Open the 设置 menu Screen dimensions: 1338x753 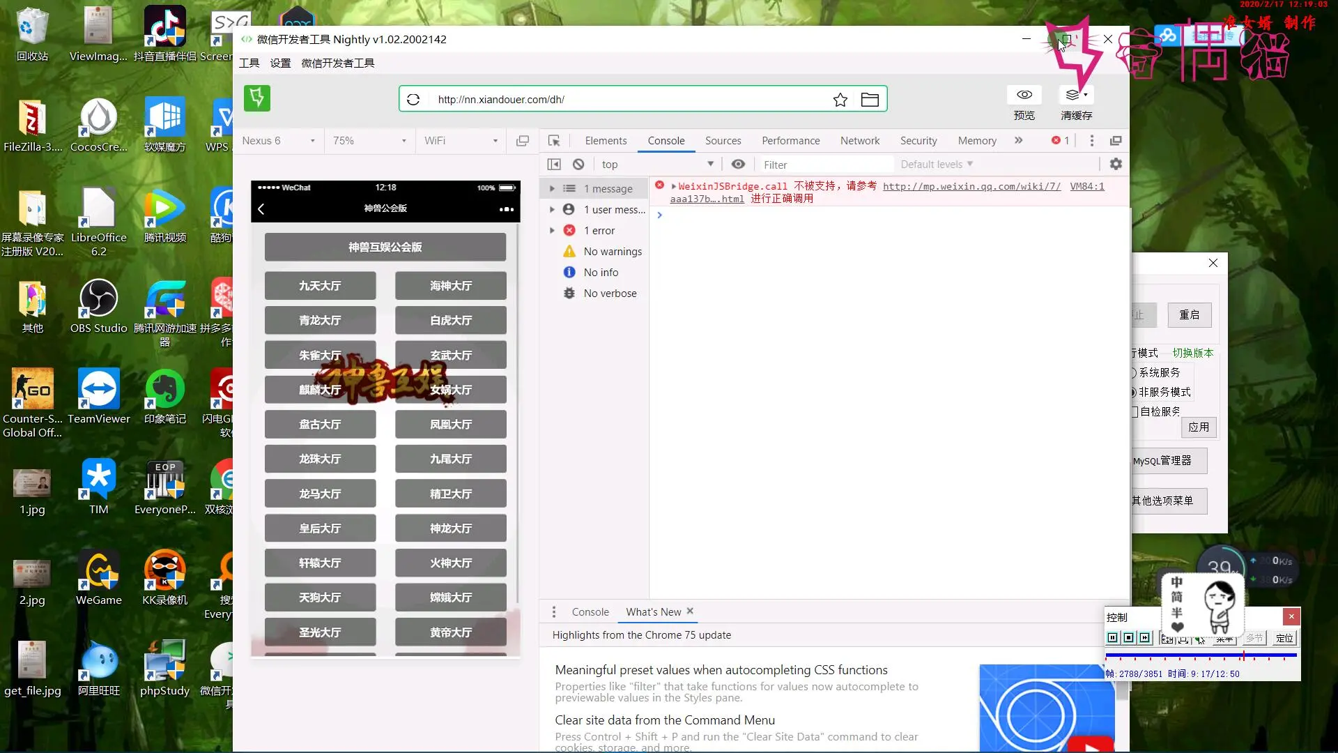pos(280,63)
